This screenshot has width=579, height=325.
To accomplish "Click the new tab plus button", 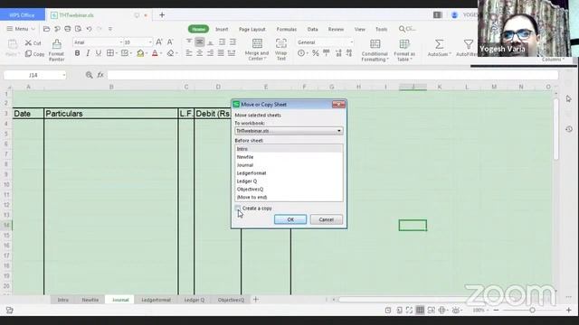I will coord(162,15).
